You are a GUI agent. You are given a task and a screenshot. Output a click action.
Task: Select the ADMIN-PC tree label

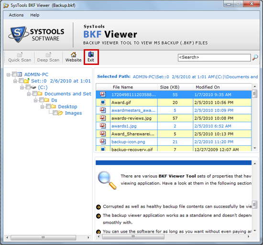[x=36, y=75]
